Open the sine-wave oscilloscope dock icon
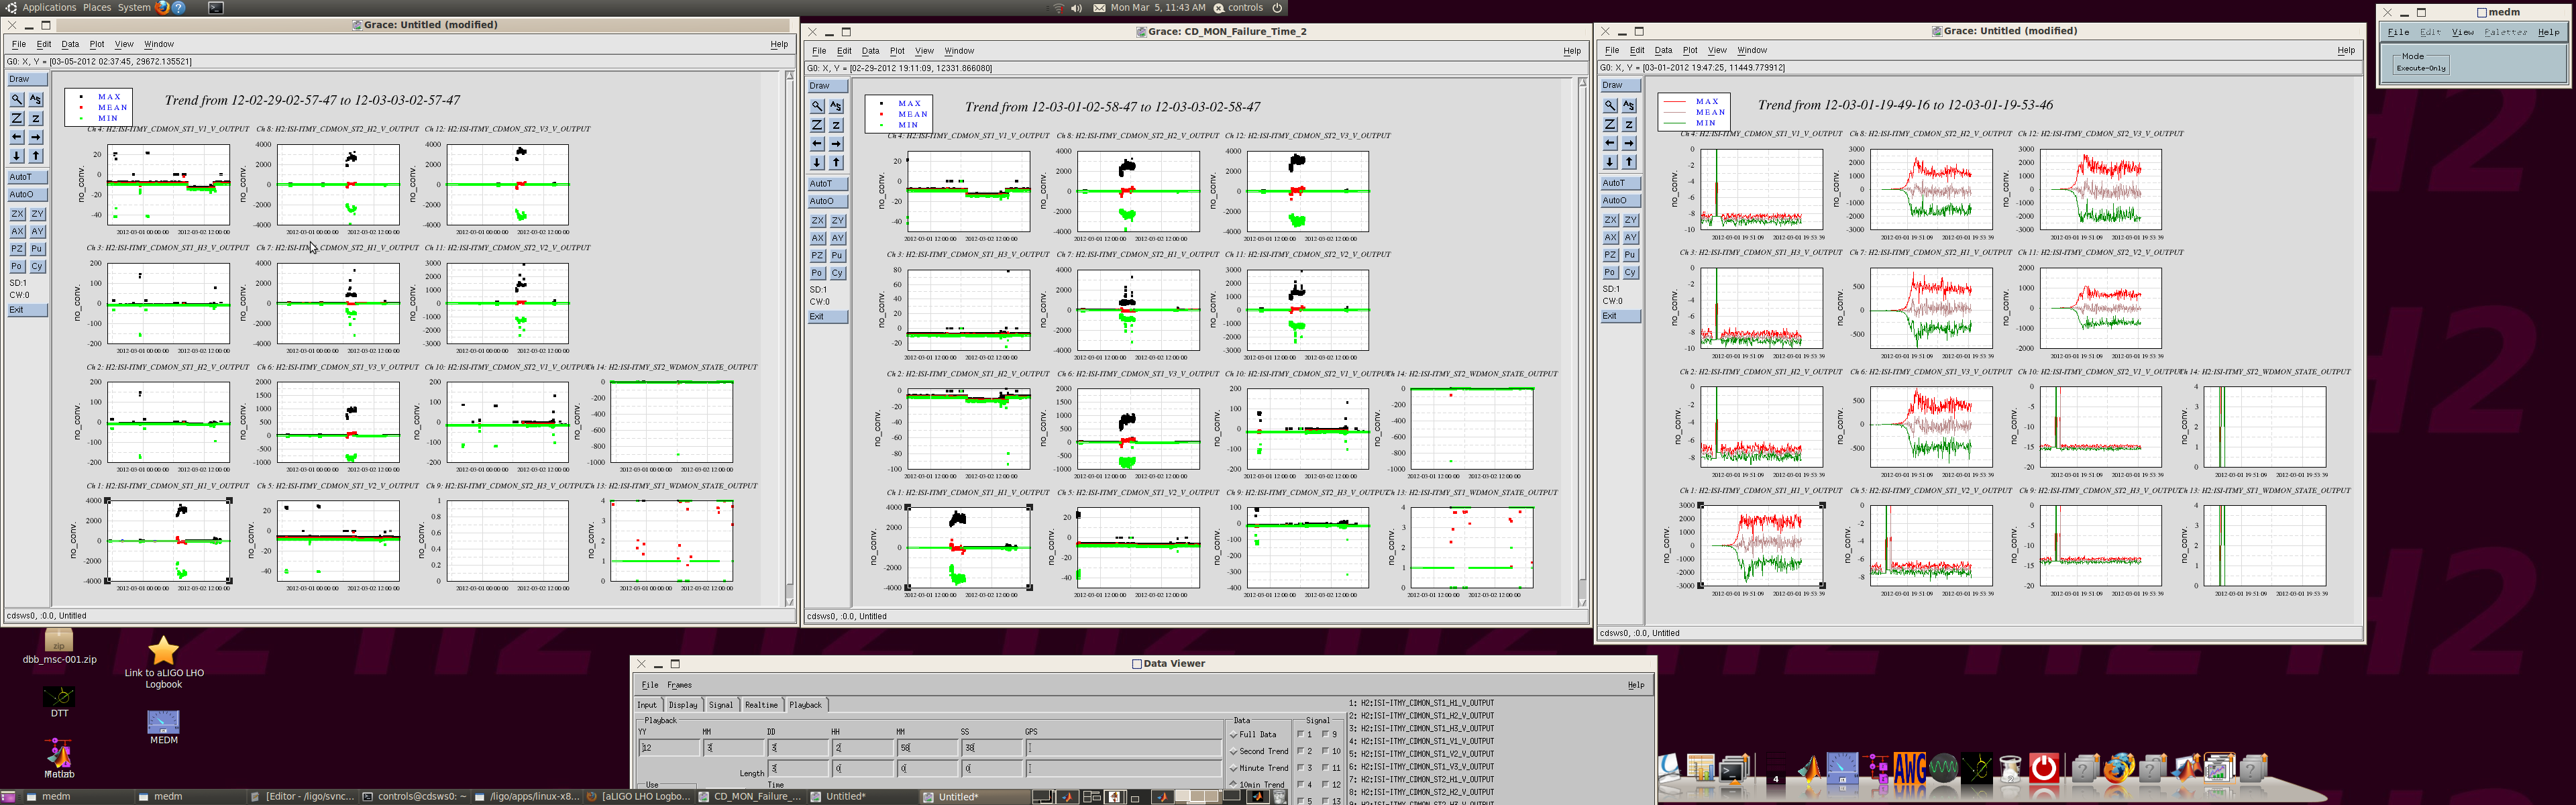The width and height of the screenshot is (2576, 805). coord(1943,768)
